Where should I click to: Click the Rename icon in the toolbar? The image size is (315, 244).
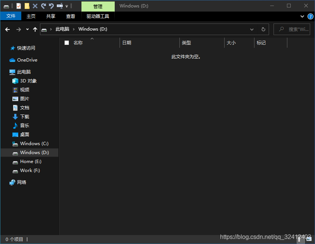coord(60,6)
